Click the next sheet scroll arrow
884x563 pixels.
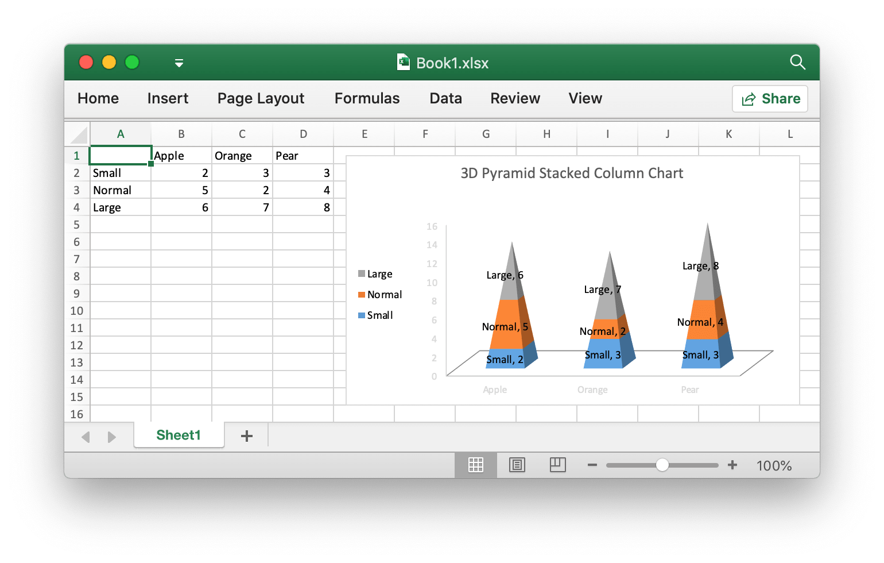tap(112, 437)
